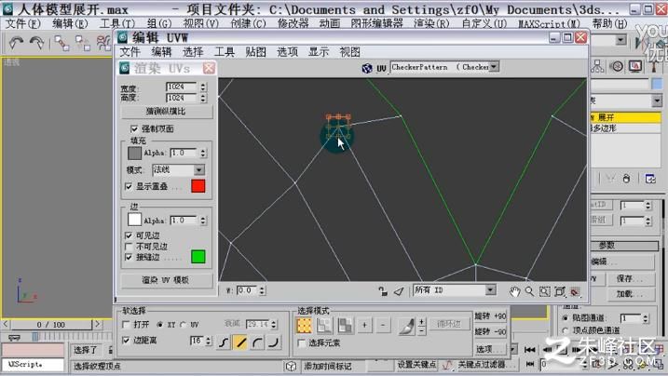Click the Redo arrow in main toolbar

37,43
